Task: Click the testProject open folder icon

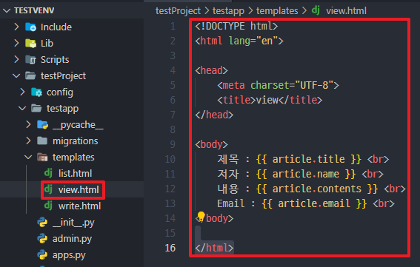Action: pos(30,76)
